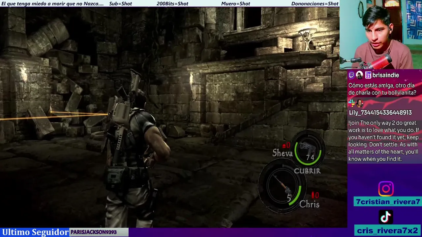Viewport: 422px width, 237px height.
Task: Click the 'Ultimo Seguidor' label
Action: pyautogui.click(x=35, y=232)
